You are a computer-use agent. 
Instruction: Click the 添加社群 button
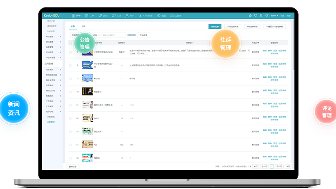pos(215,27)
